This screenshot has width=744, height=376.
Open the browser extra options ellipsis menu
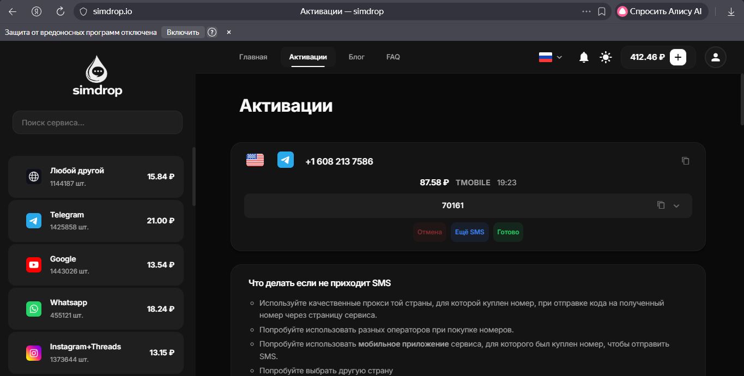[586, 11]
